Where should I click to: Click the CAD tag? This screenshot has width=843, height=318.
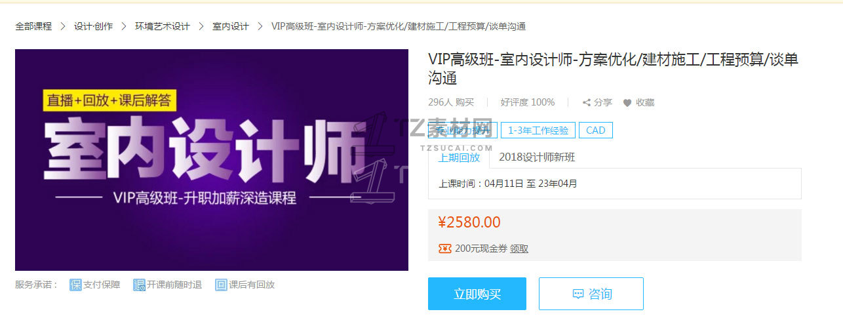[x=596, y=130]
